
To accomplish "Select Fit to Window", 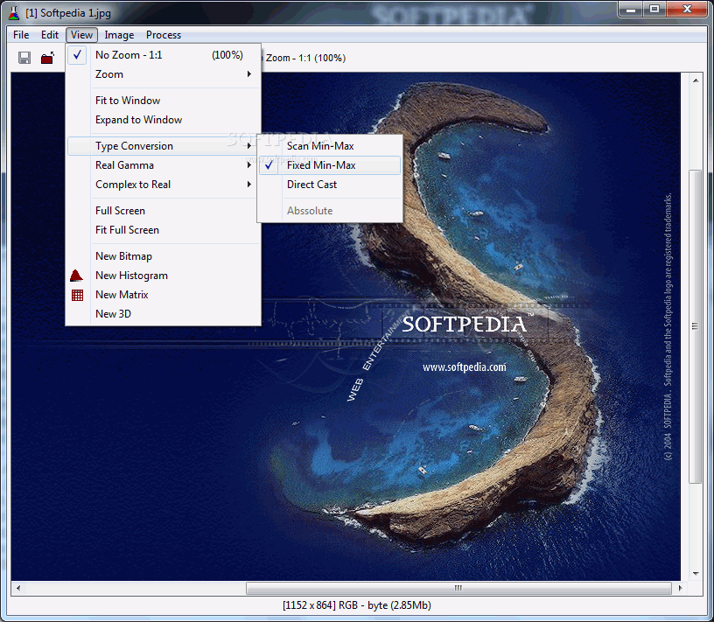I will coord(163,101).
